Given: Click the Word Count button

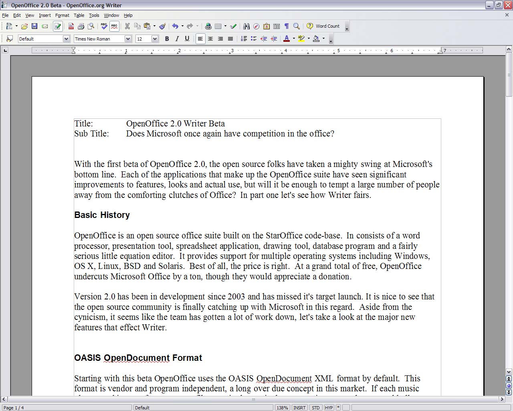Looking at the screenshot, I should (327, 26).
